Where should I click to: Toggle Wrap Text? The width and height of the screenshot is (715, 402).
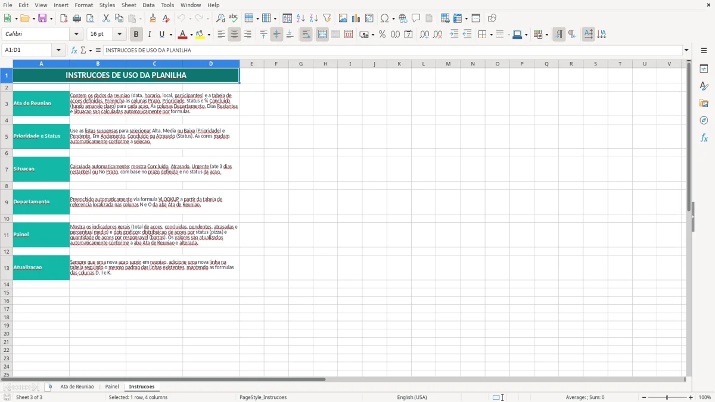pos(306,35)
